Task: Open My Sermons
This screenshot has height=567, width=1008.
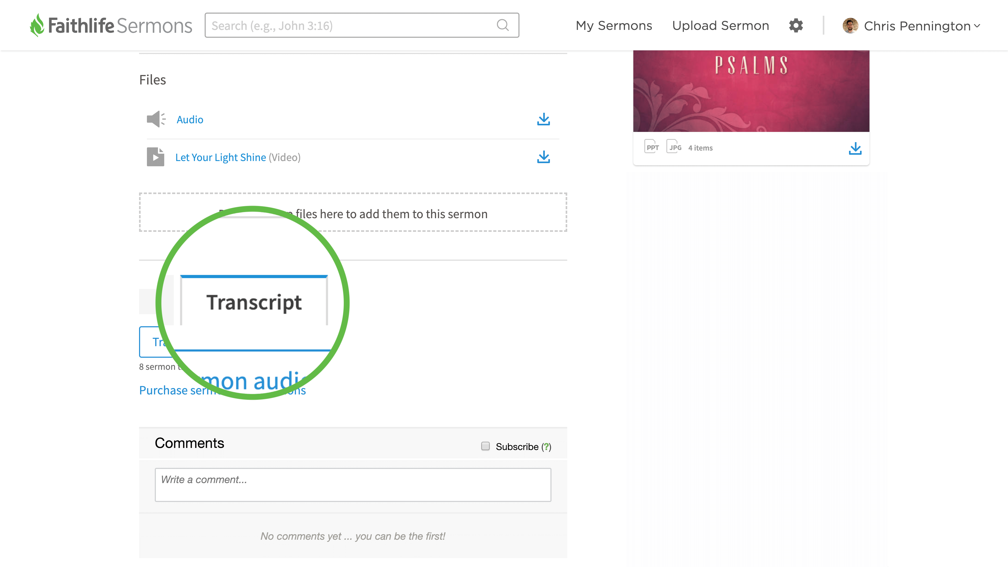Action: (x=614, y=26)
